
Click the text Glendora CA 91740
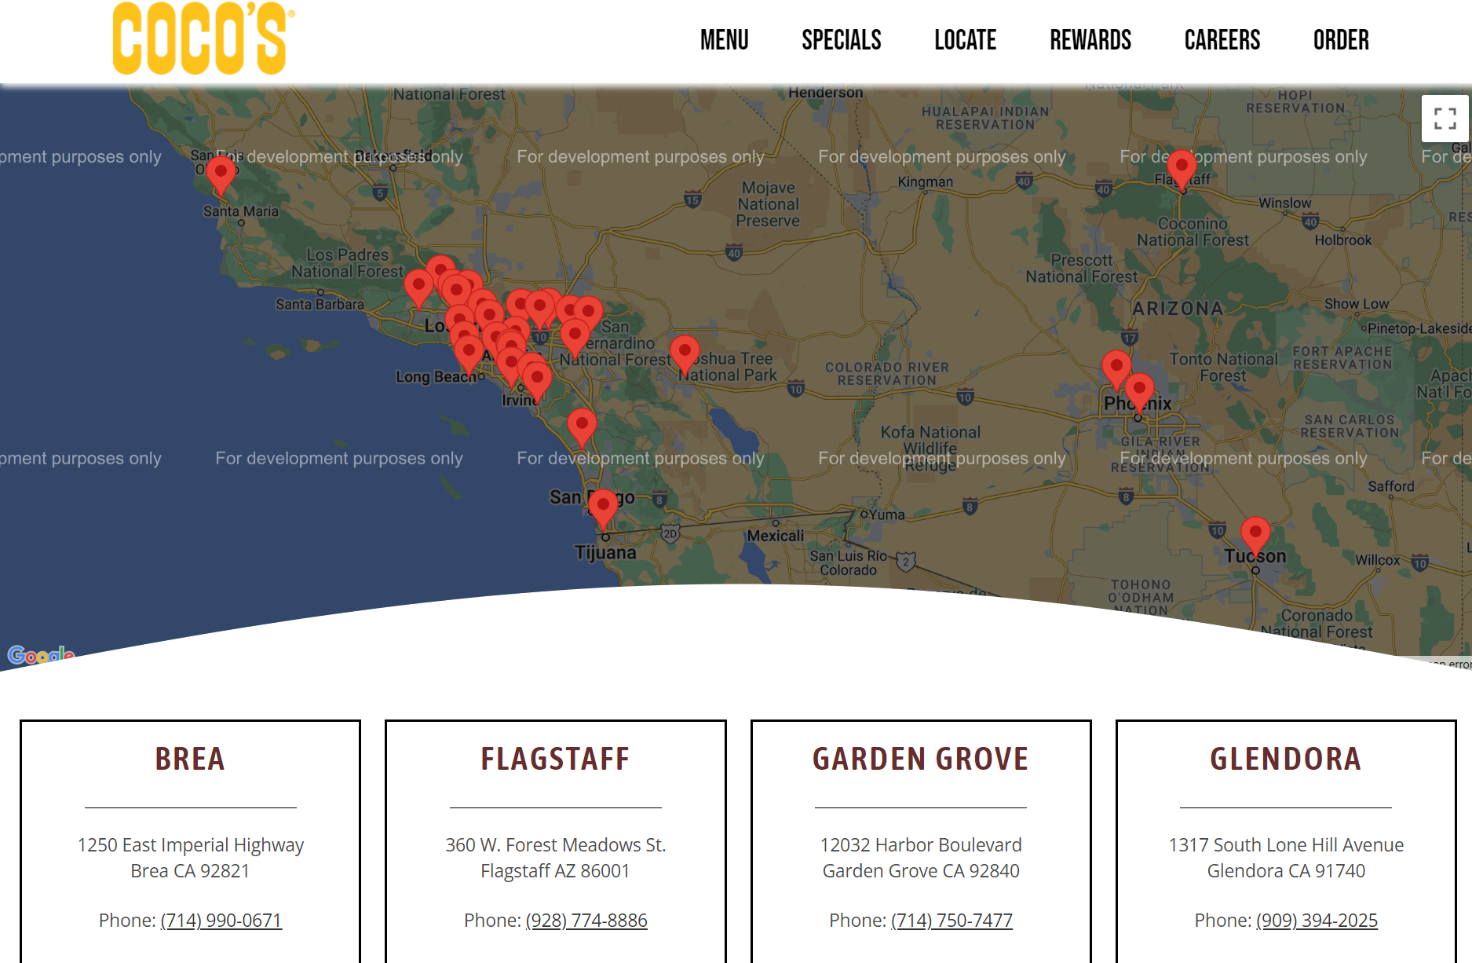pos(1285,871)
